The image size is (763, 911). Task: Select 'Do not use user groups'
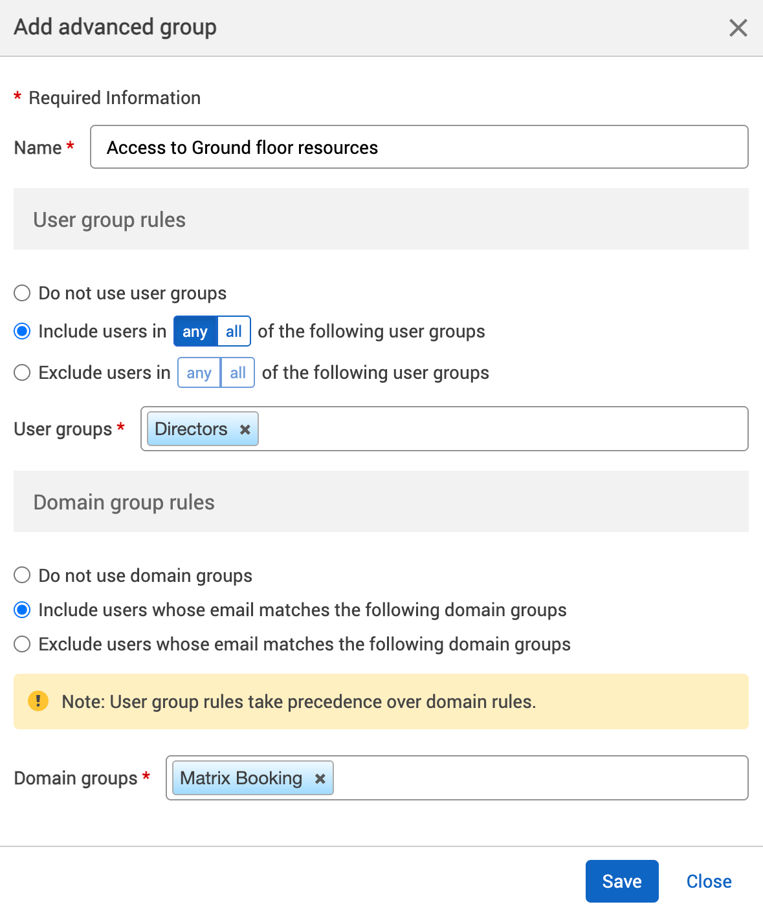point(21,292)
